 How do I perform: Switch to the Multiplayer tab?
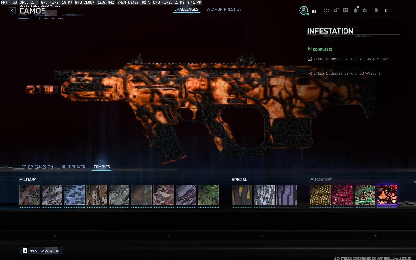73,167
